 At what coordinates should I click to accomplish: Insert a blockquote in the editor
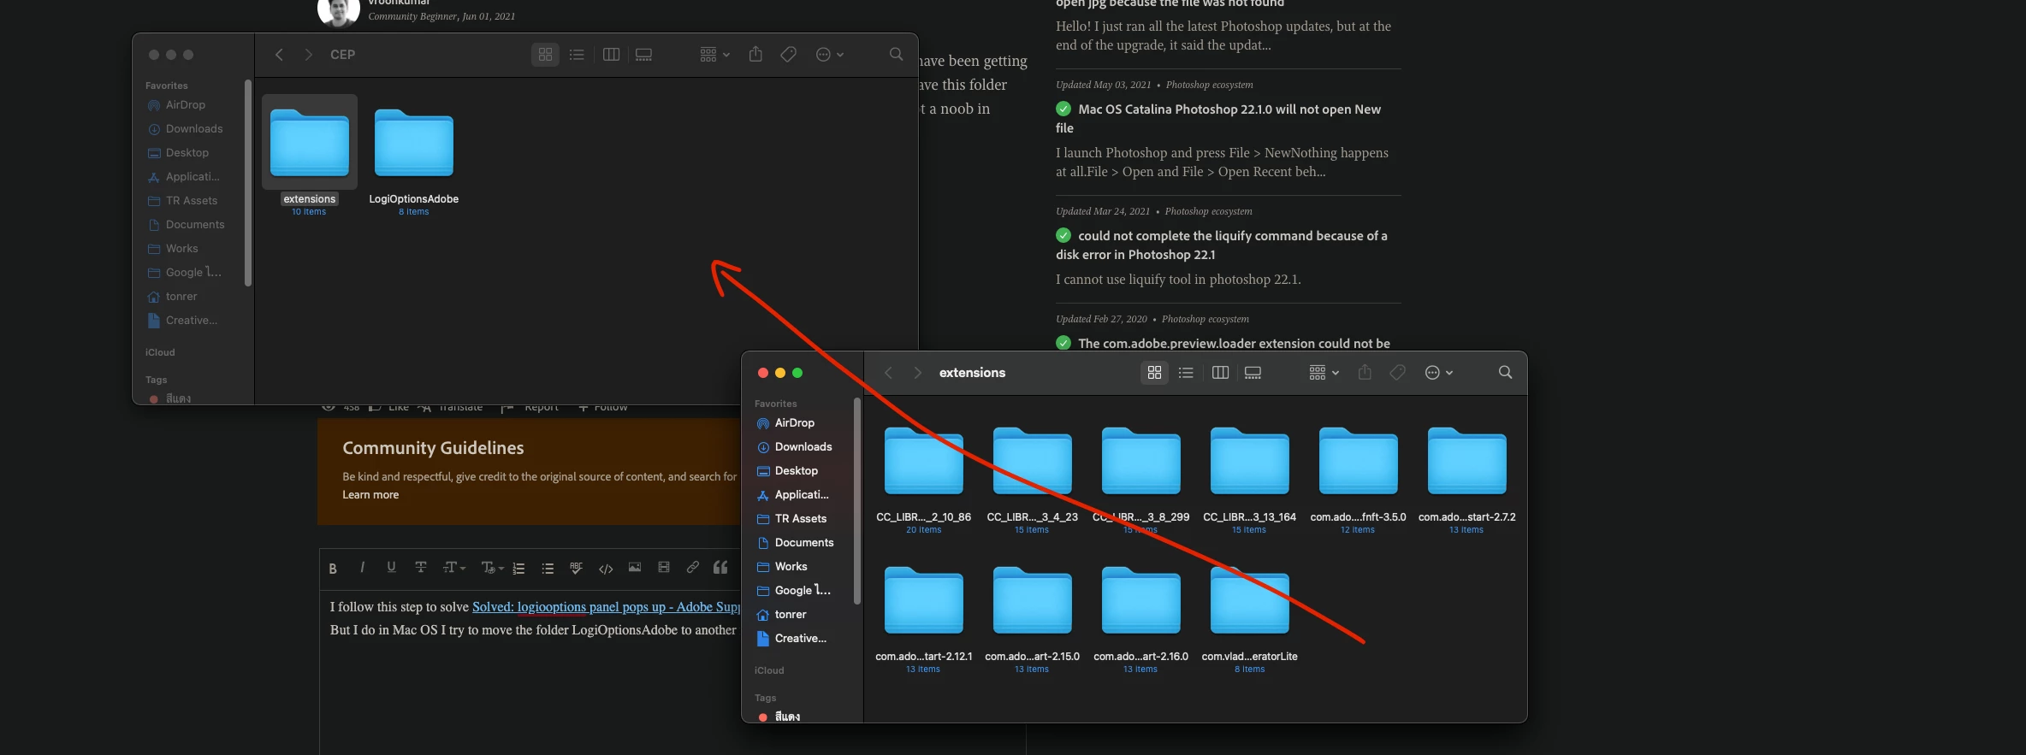[720, 567]
